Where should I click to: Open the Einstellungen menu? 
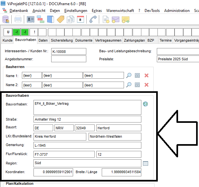coord(76,11)
